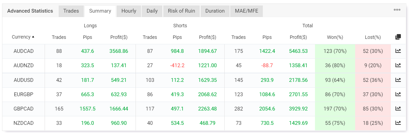The image size is (409, 133).
Task: Switch to the Trades tab
Action: pos(71,11)
